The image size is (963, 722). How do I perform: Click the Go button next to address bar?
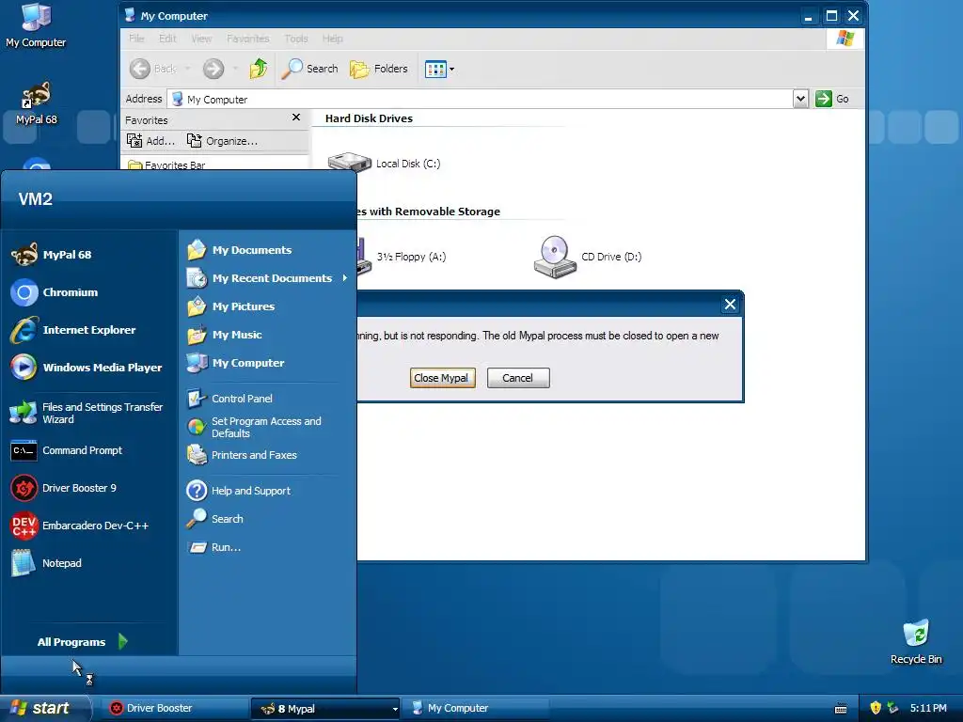pos(832,99)
